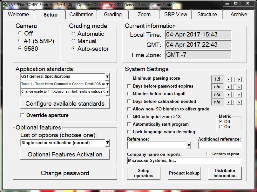
Task: Enable Days before calibration needed checkbox
Action: (x=129, y=101)
